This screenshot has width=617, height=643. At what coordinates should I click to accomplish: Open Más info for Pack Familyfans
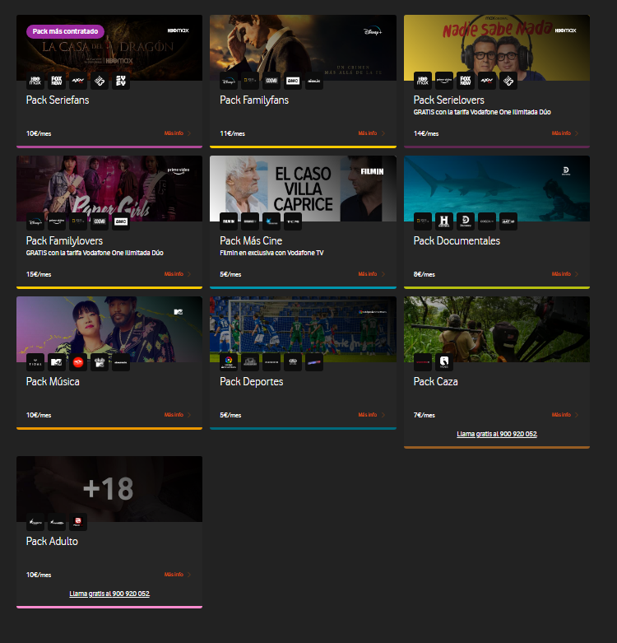coord(371,133)
